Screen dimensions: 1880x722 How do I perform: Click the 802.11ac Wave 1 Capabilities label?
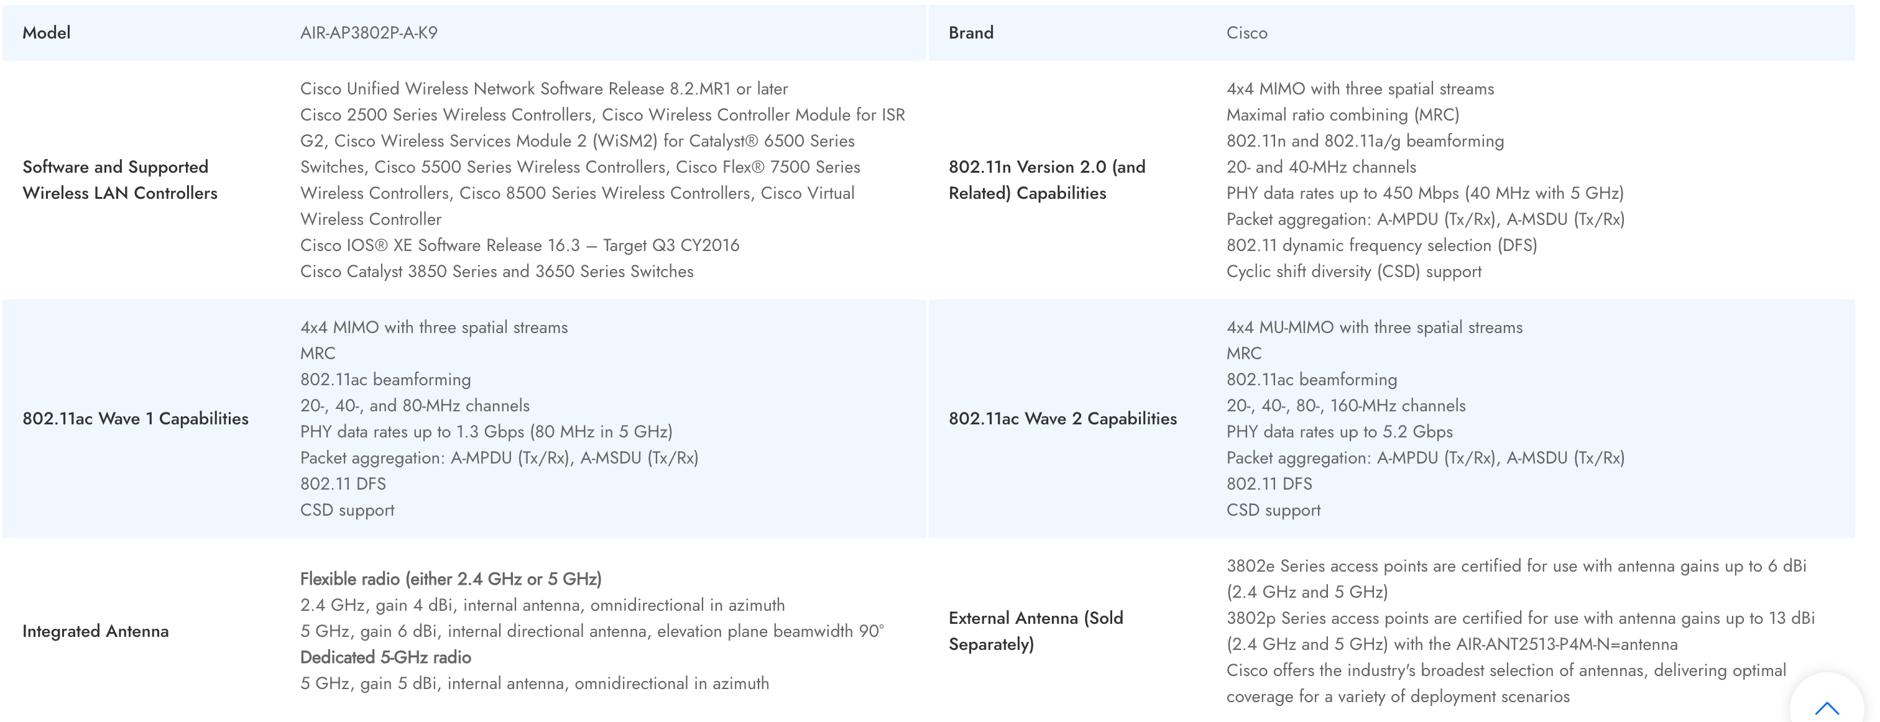pos(136,419)
